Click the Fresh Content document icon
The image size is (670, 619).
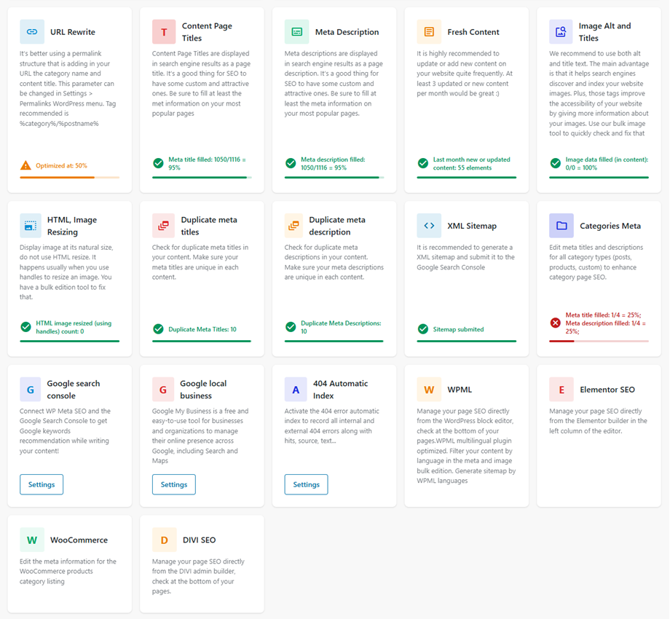tap(429, 31)
